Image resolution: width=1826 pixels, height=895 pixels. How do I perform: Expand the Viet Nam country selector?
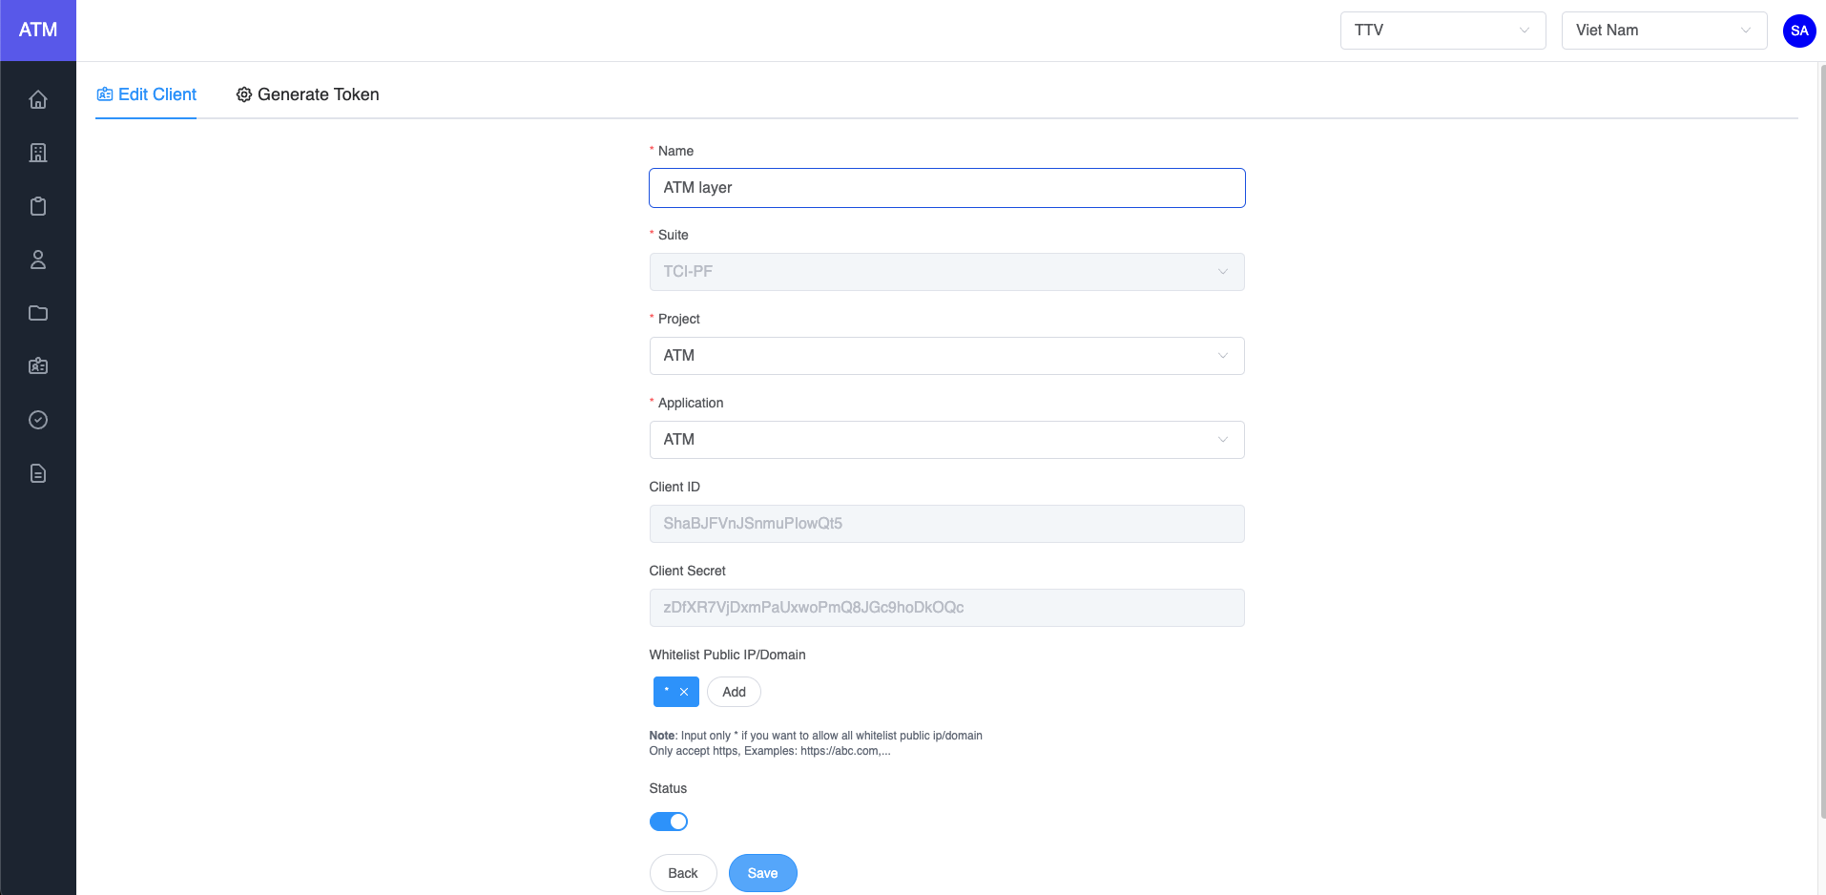(x=1663, y=31)
